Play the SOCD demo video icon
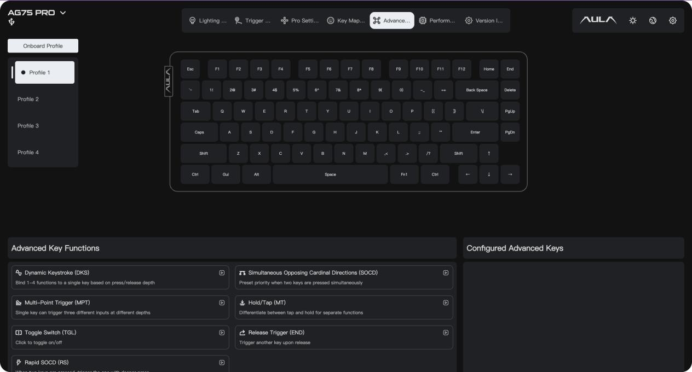The width and height of the screenshot is (692, 372). [x=446, y=272]
